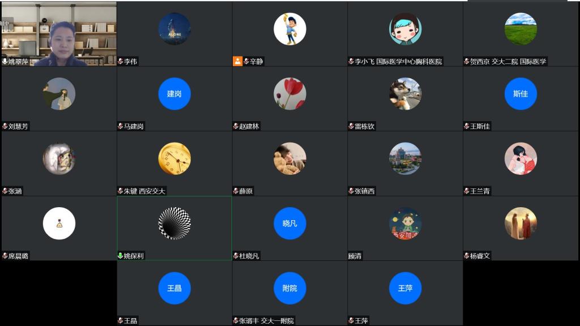
Task: Select the blue 建岗 avatar circle
Action: pyautogui.click(x=174, y=94)
